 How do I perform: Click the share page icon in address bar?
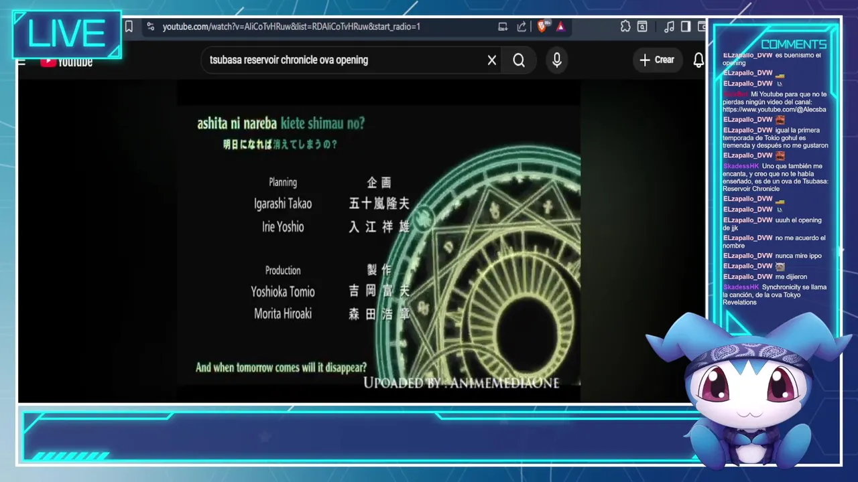(x=522, y=27)
